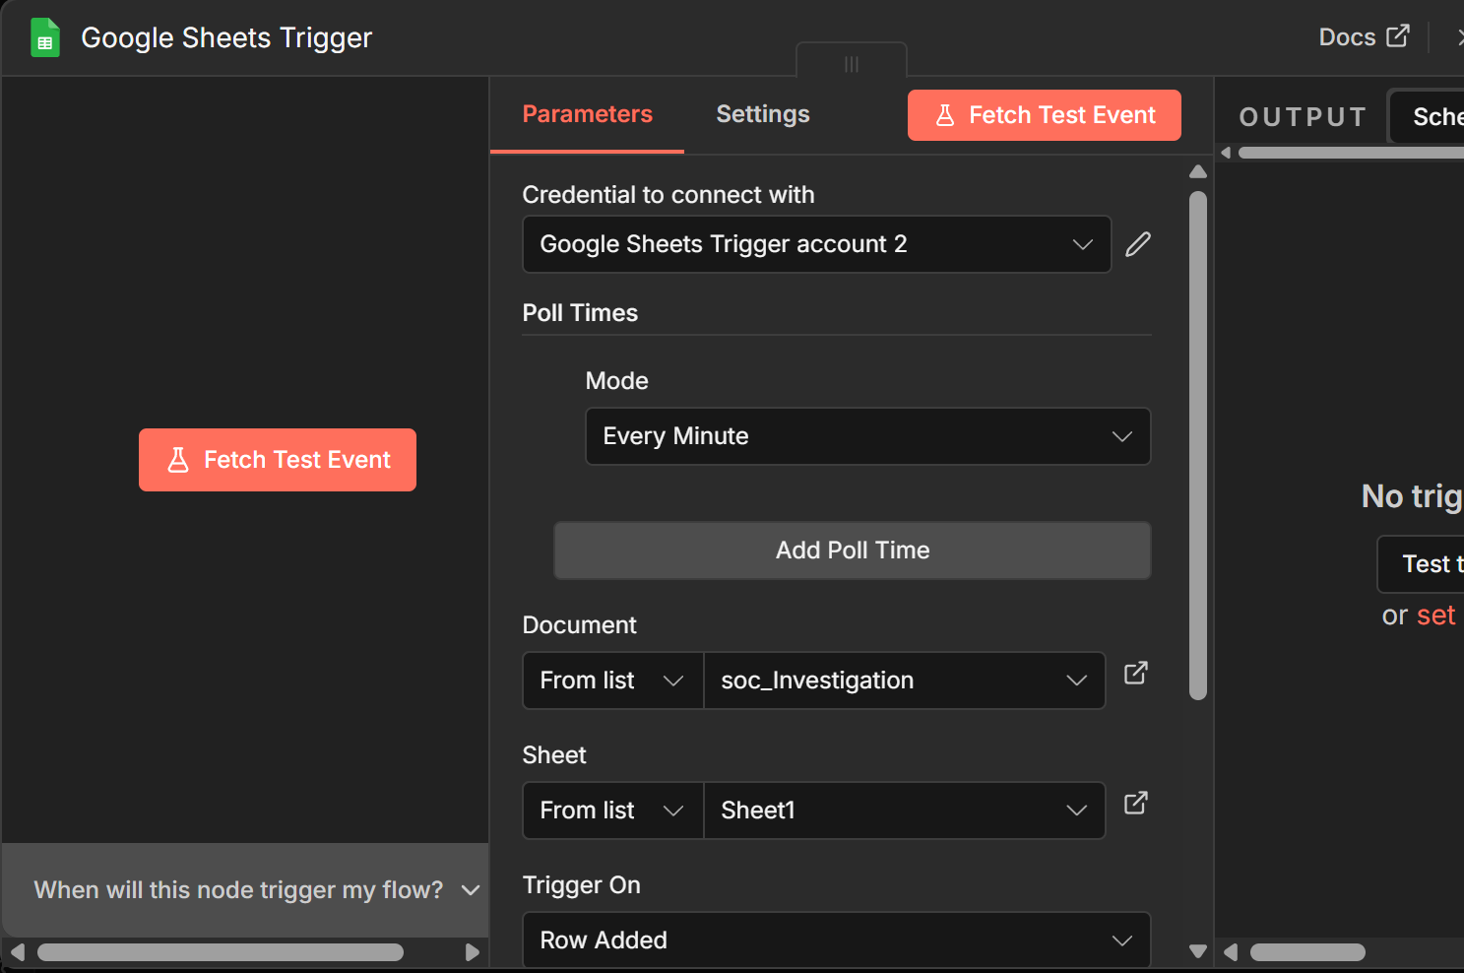This screenshot has width=1464, height=973.
Task: Click the parameters vertical scrollbar thumb
Action: (1198, 445)
